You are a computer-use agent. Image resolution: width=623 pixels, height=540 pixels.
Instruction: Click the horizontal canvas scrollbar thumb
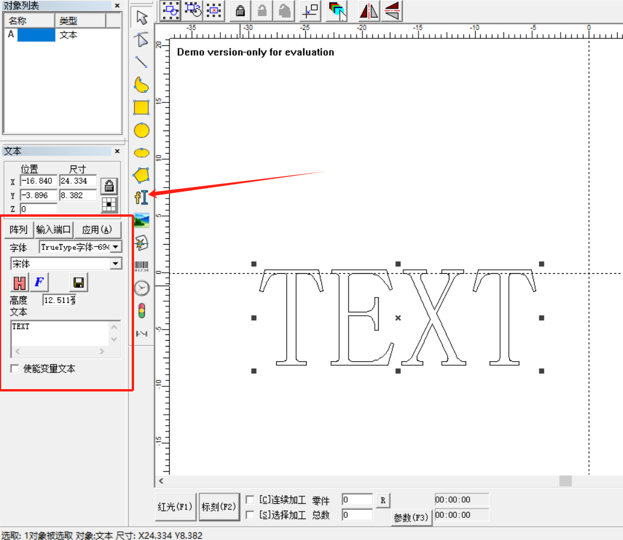(x=565, y=481)
